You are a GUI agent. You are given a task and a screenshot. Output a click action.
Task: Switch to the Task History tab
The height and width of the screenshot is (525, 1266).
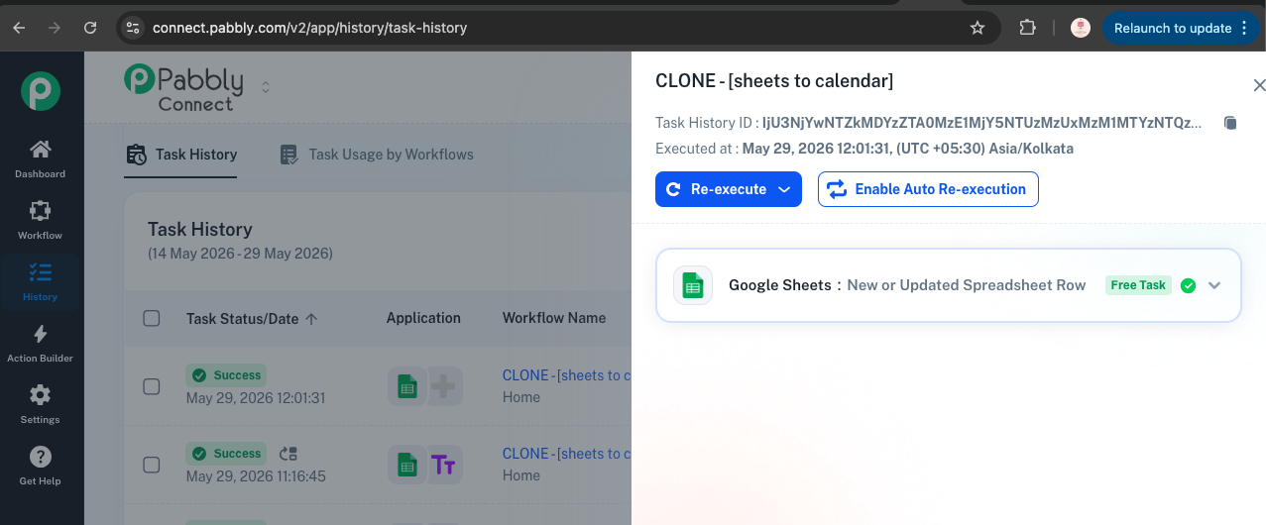point(181,155)
